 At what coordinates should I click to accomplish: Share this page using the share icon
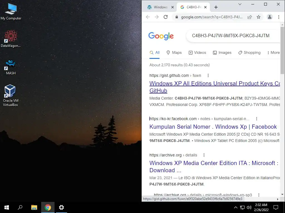coord(250,17)
